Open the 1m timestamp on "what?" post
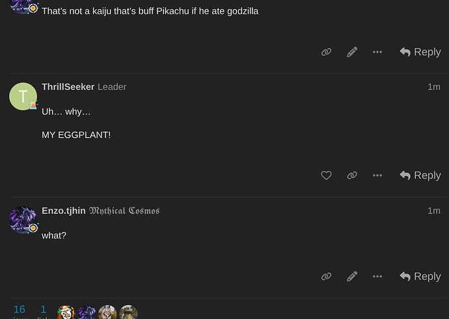 pos(434,211)
